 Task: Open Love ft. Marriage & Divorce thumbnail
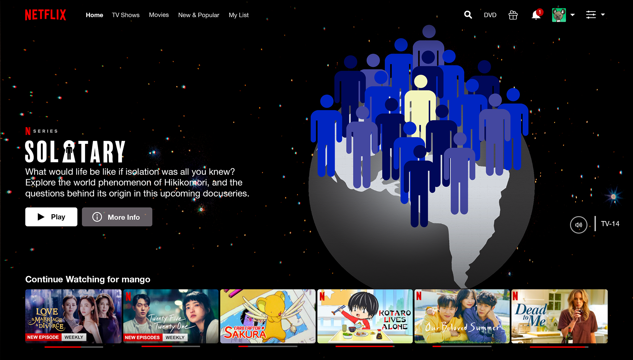(74, 316)
